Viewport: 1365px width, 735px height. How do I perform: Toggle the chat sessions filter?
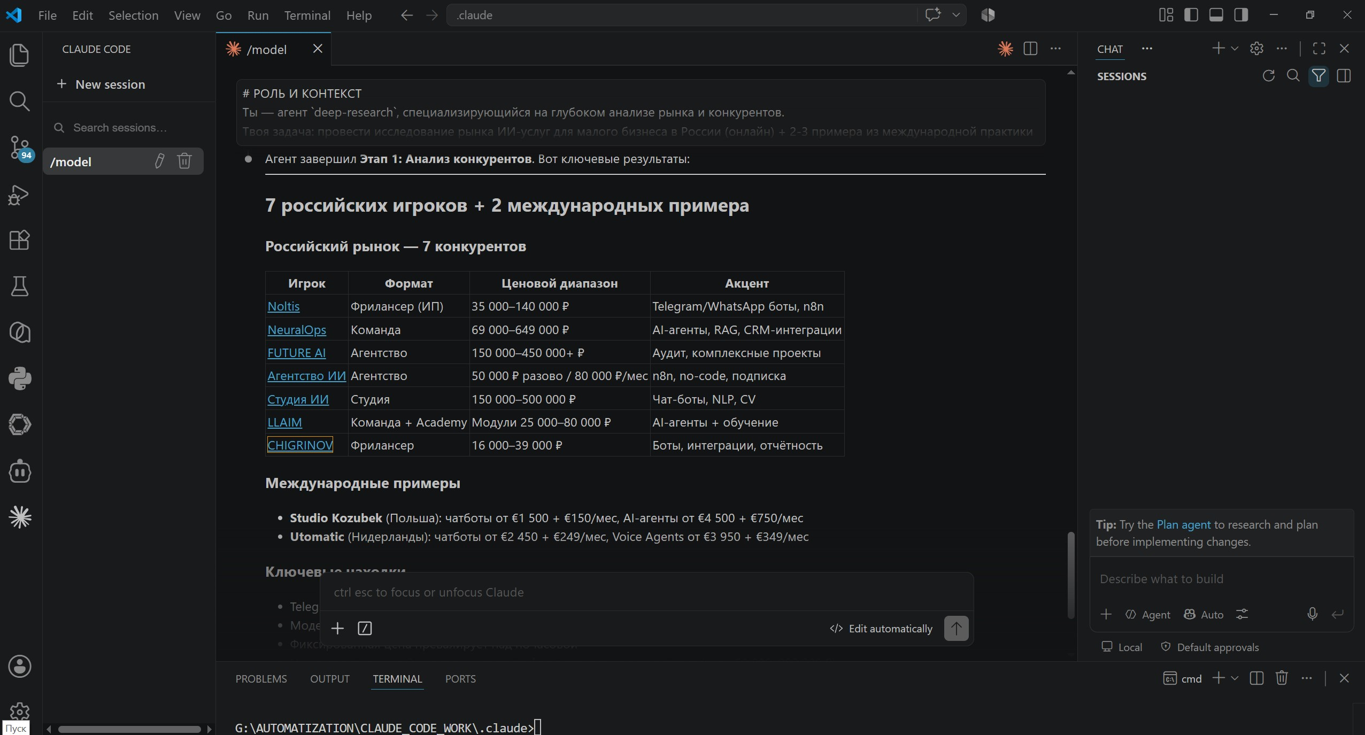point(1318,76)
